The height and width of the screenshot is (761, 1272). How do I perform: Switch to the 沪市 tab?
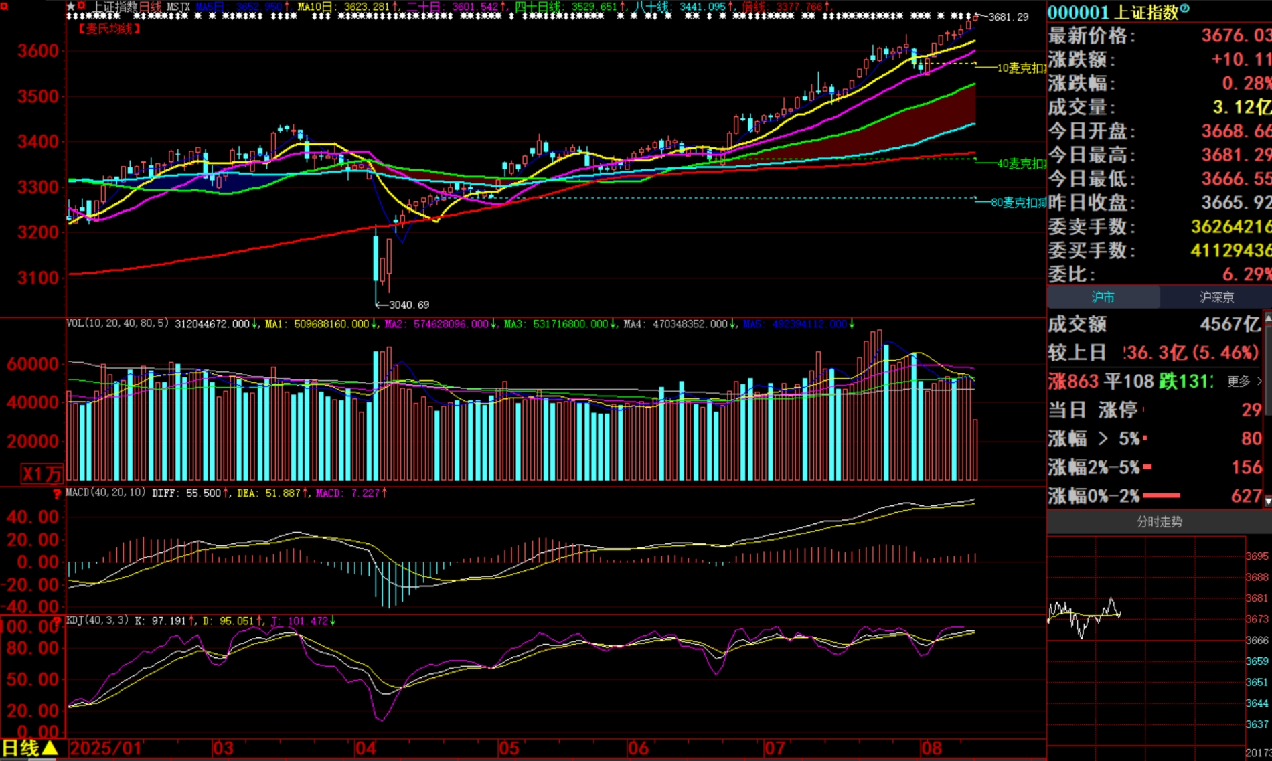[x=1103, y=297]
